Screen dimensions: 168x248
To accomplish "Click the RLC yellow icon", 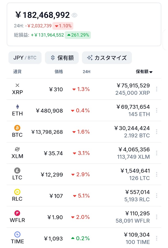I will [17, 192].
